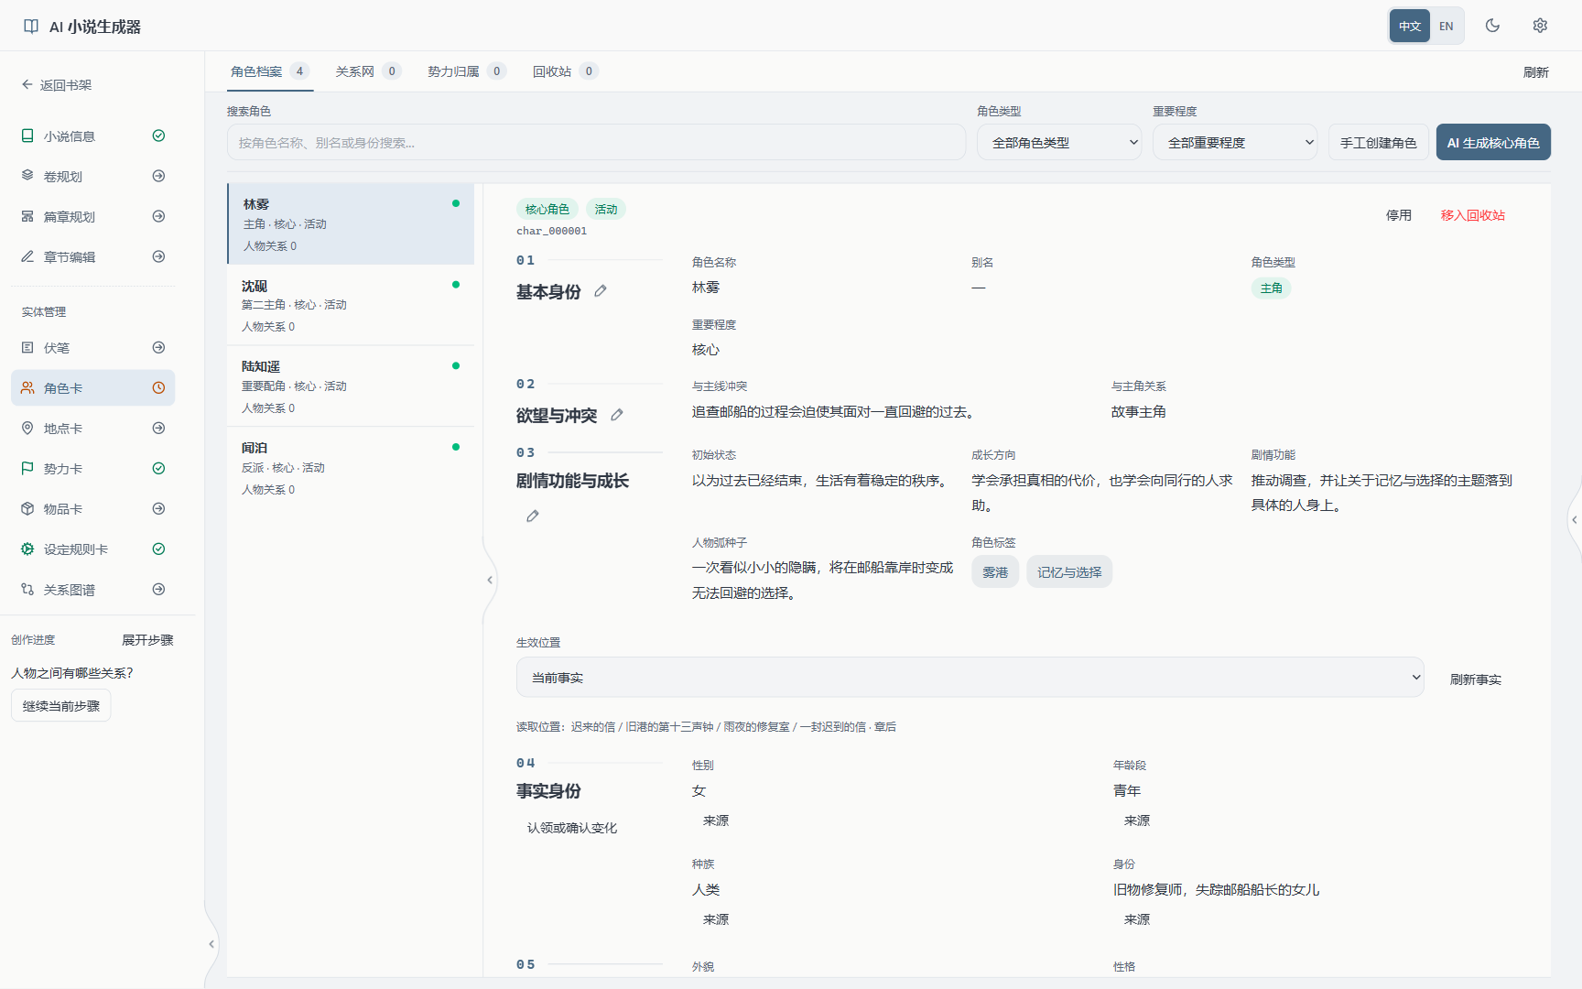Click edit pencil beside 基本身份
Image resolution: width=1582 pixels, height=989 pixels.
[601, 291]
